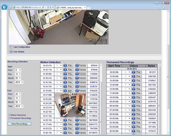Click the main page vertical scrollbar
Image resolution: width=171 pixels, height=136 pixels.
168,76
